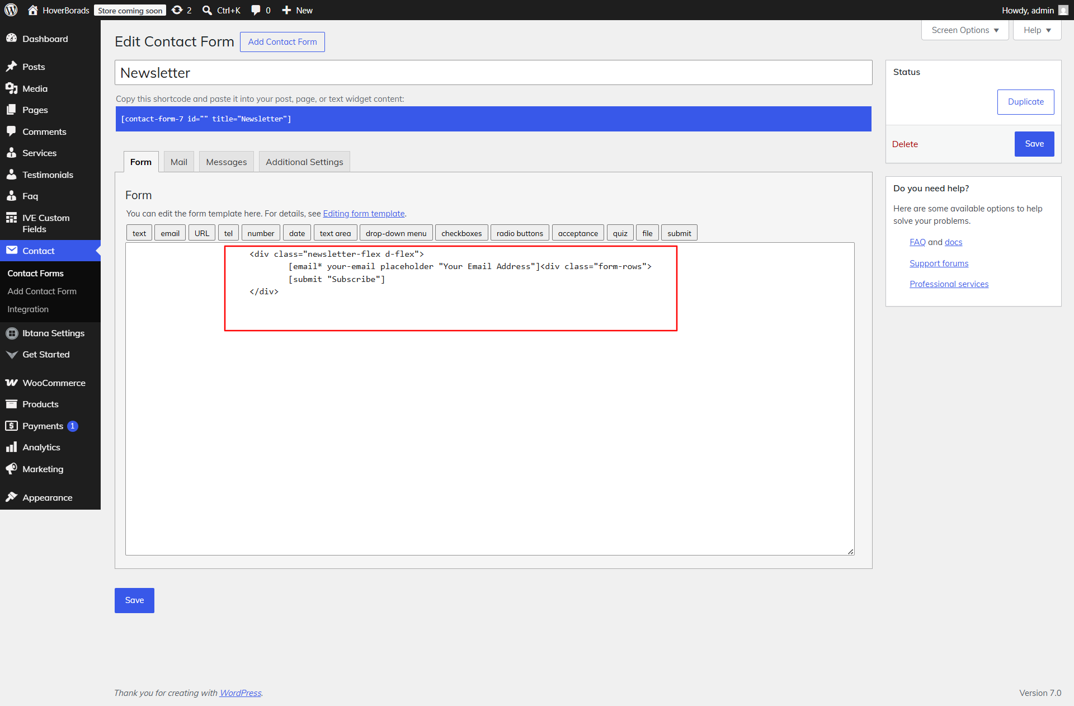Screen dimensions: 1074x706
Task: Insert a URL tag
Action: (202, 233)
